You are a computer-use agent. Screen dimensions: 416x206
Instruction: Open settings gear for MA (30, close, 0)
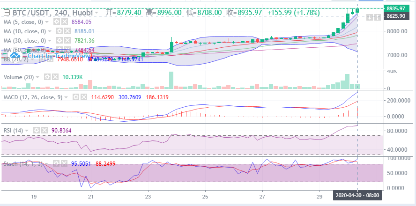coord(59,41)
